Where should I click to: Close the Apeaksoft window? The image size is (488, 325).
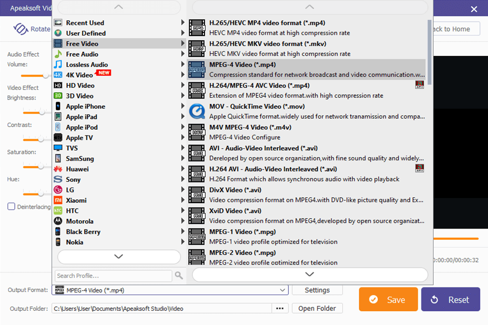(474, 9)
